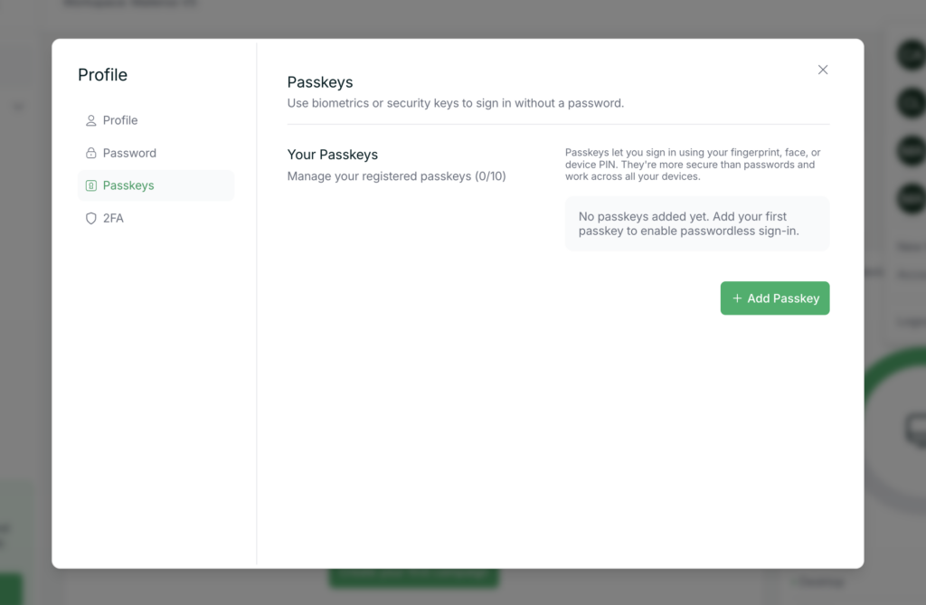The width and height of the screenshot is (926, 605).
Task: Click the topmost dimmed avatar behind the dialog
Action: [909, 55]
